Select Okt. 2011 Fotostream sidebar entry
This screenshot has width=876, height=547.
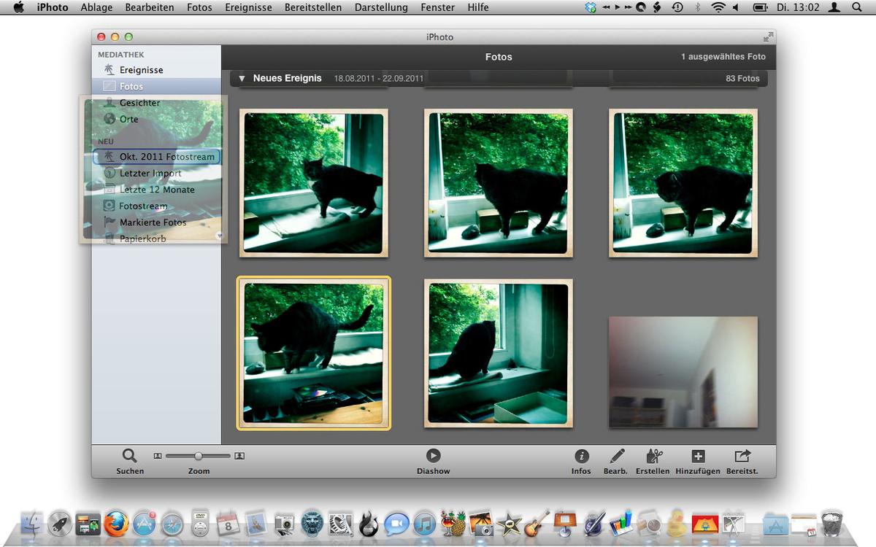click(156, 157)
